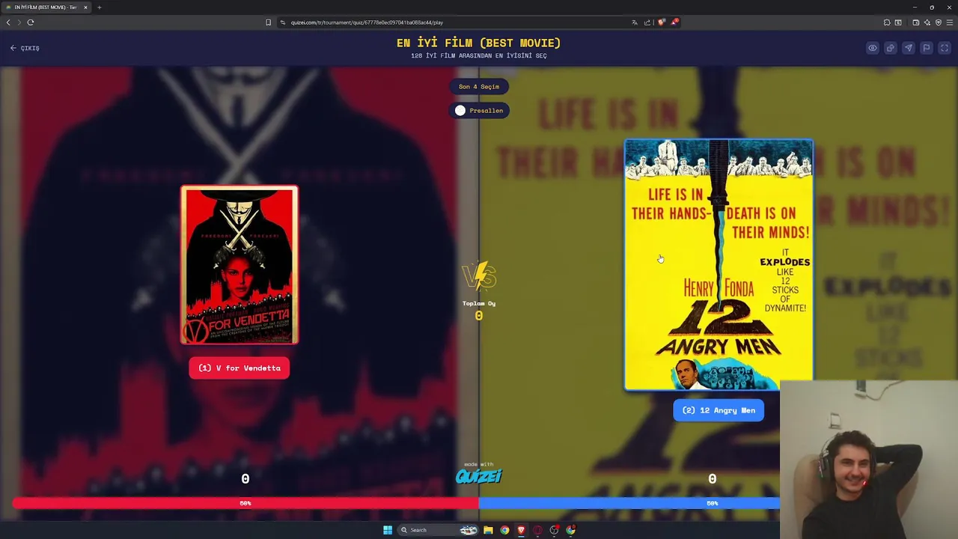Toggle the fullscreen icon in the header

coord(945,48)
